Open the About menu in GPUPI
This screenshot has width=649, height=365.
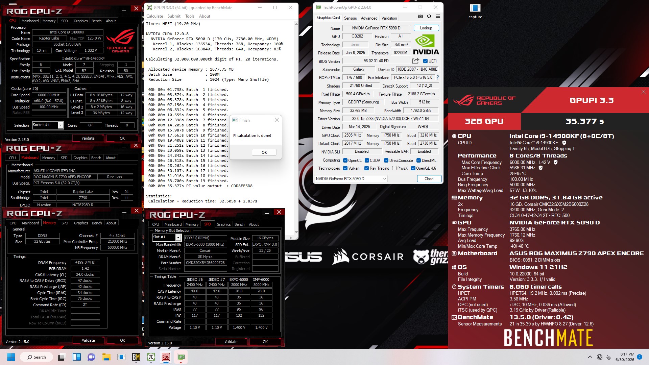pos(205,16)
